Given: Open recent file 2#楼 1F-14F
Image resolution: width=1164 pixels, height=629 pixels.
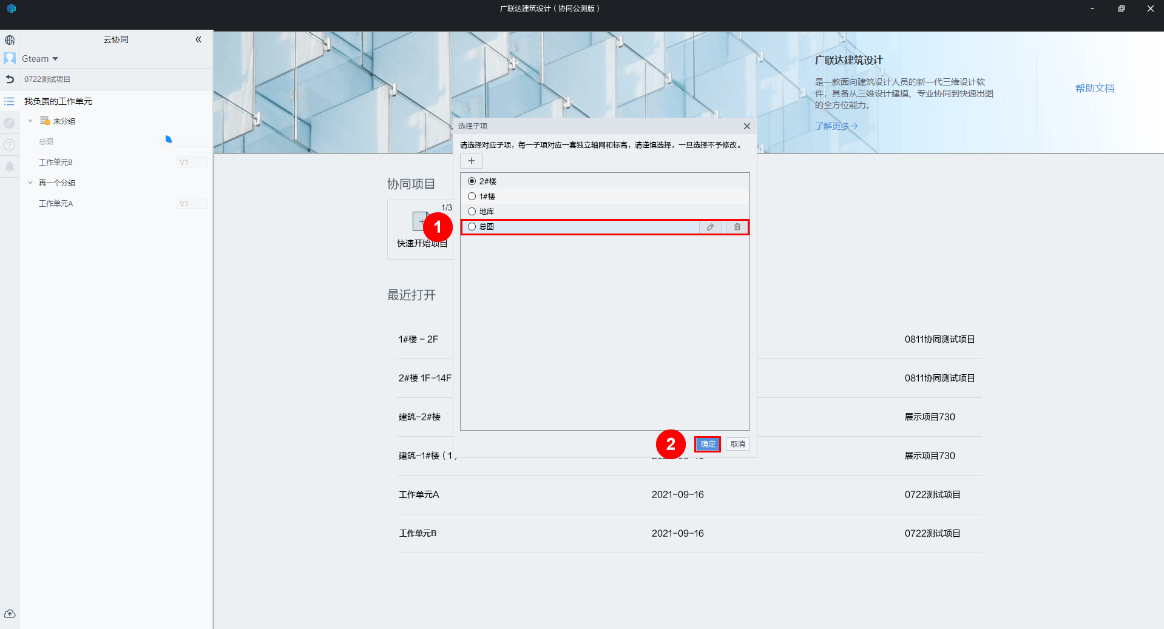Looking at the screenshot, I should tap(425, 378).
